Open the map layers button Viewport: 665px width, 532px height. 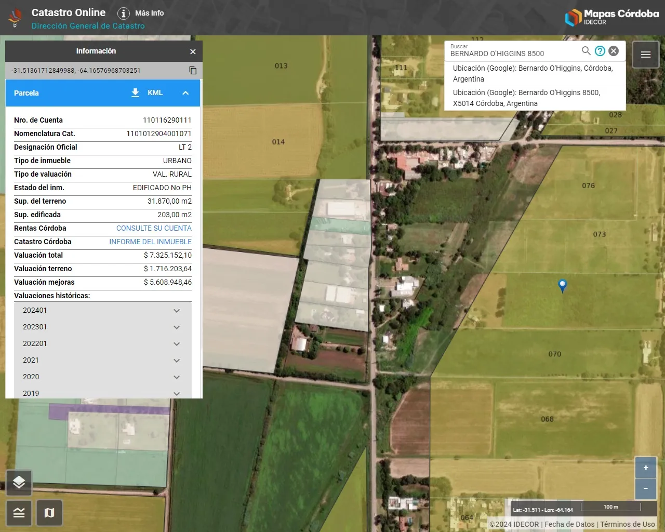[x=19, y=483]
